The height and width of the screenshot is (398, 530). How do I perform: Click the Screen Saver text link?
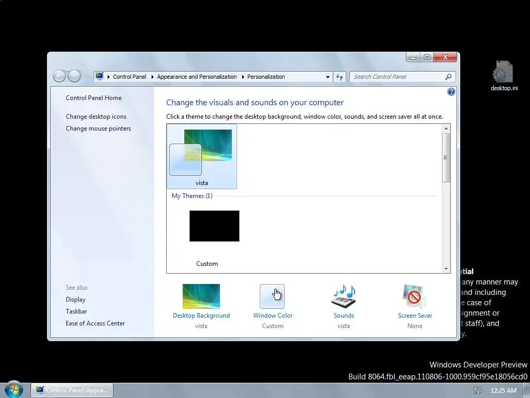click(x=415, y=316)
